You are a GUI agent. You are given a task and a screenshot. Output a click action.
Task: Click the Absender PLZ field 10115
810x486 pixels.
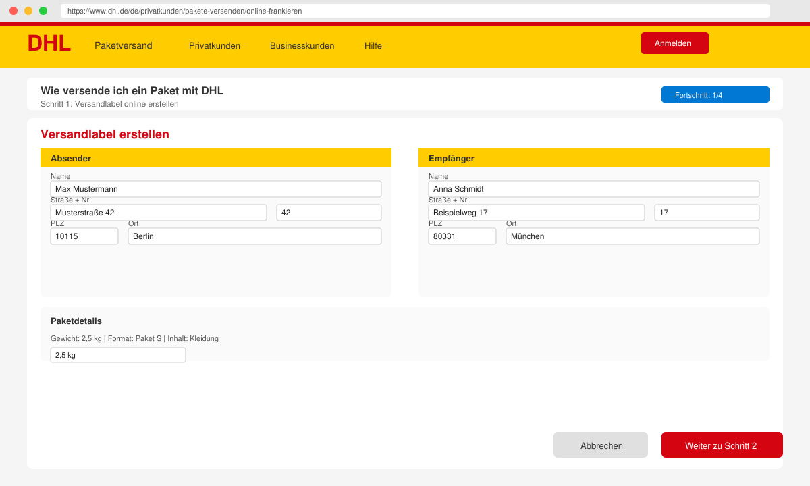pyautogui.click(x=84, y=236)
